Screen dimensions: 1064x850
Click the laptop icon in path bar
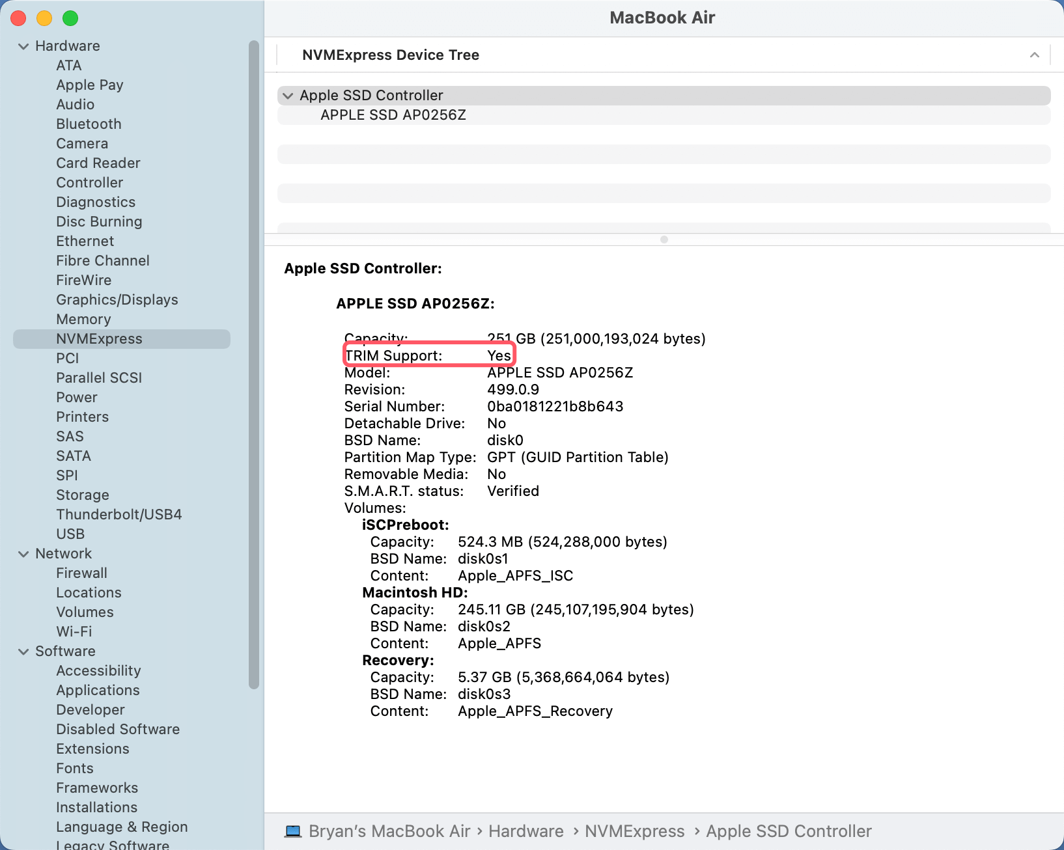293,831
